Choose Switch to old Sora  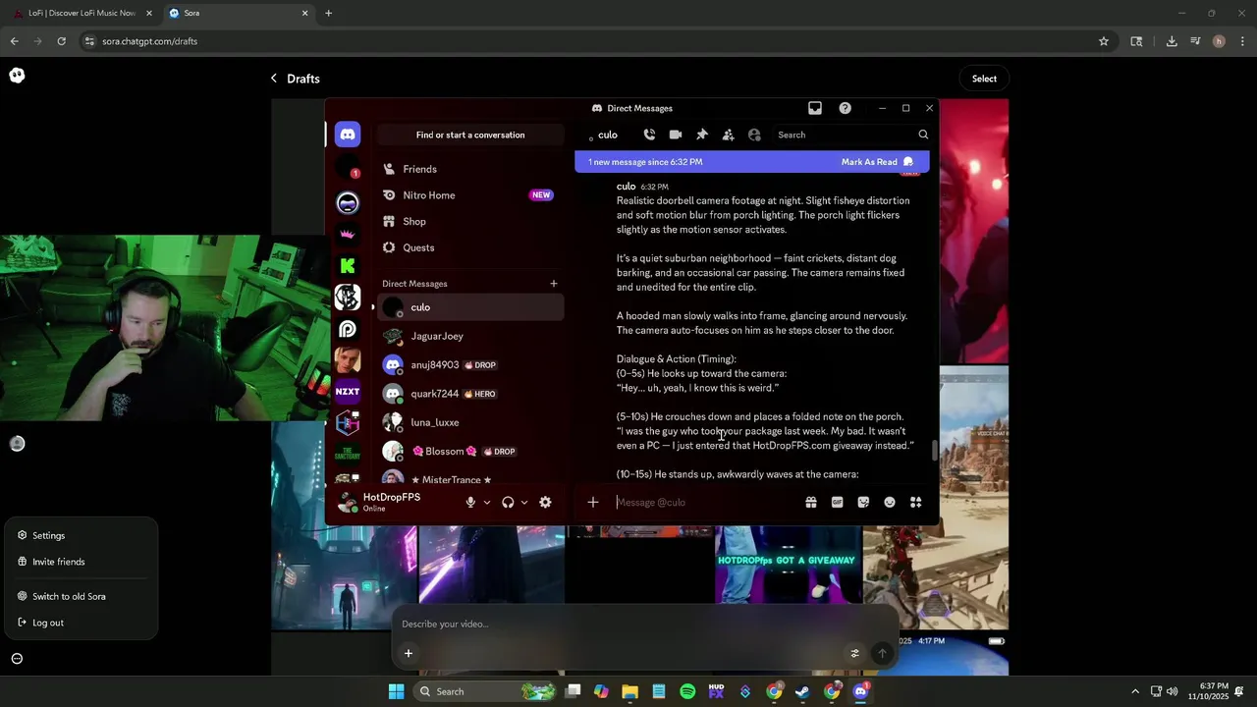(x=81, y=596)
